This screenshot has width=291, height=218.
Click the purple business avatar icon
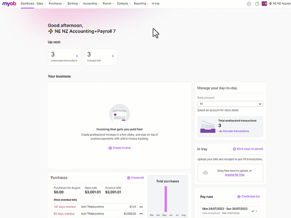coord(264,4)
